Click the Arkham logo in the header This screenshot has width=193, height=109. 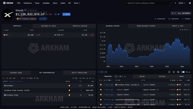click(8, 3)
